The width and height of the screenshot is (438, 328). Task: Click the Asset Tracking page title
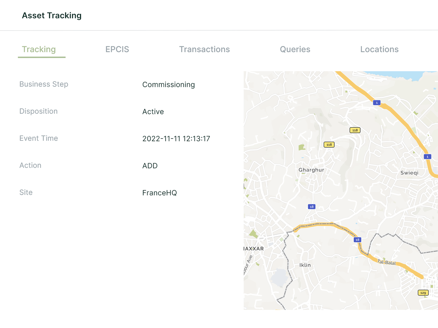pyautogui.click(x=52, y=16)
